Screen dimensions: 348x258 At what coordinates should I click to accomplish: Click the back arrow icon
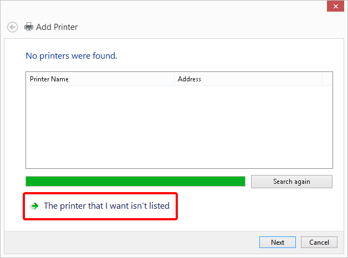point(12,27)
